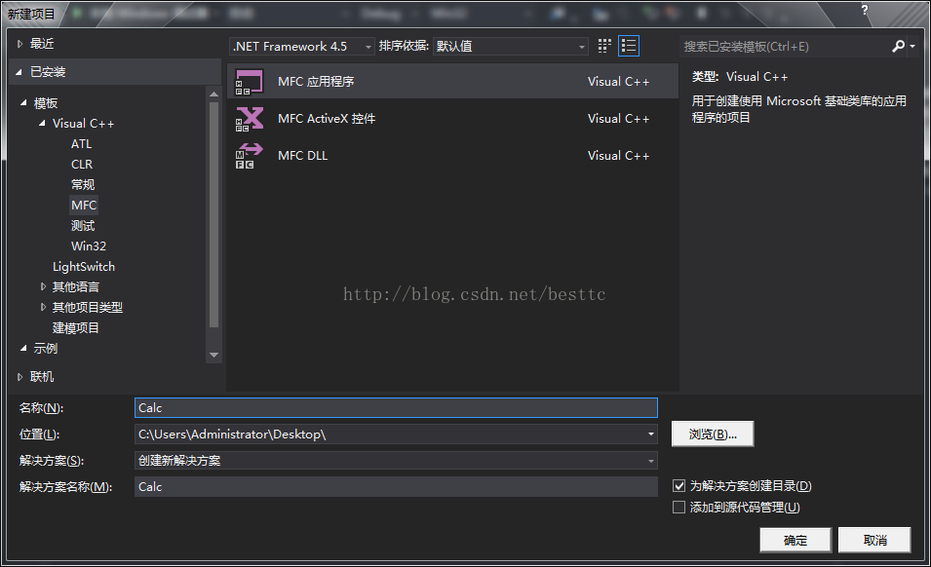The image size is (931, 567).
Task: Switch to list view layout
Action: (x=628, y=46)
